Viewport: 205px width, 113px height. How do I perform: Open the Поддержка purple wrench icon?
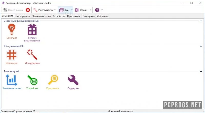pos(73,80)
